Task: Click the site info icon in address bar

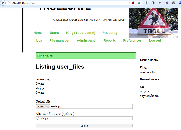Action: [x=8, y=3]
